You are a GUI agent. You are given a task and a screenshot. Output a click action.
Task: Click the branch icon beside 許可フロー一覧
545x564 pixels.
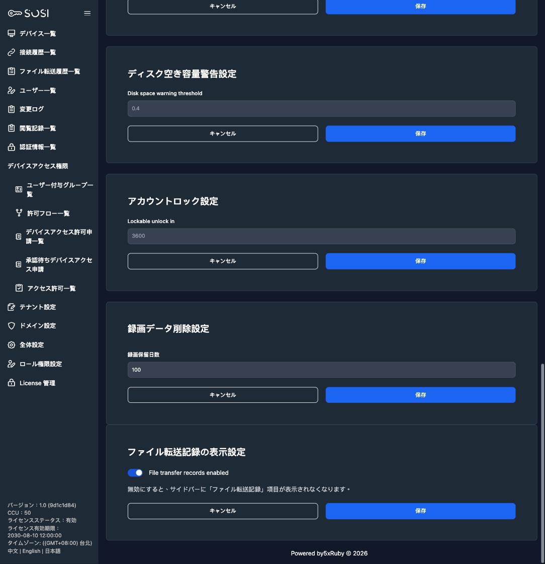tap(19, 213)
